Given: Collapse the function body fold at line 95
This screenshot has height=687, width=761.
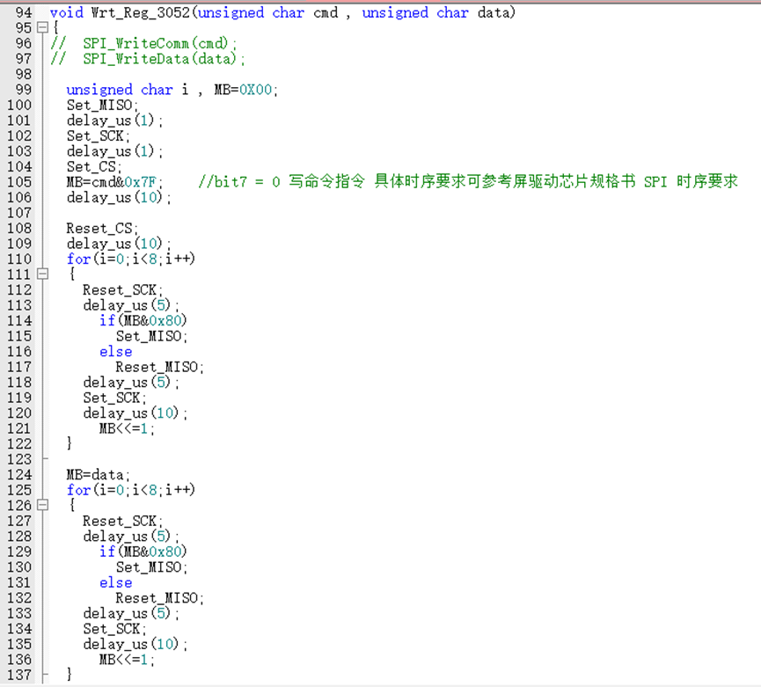Looking at the screenshot, I should coord(43,27).
